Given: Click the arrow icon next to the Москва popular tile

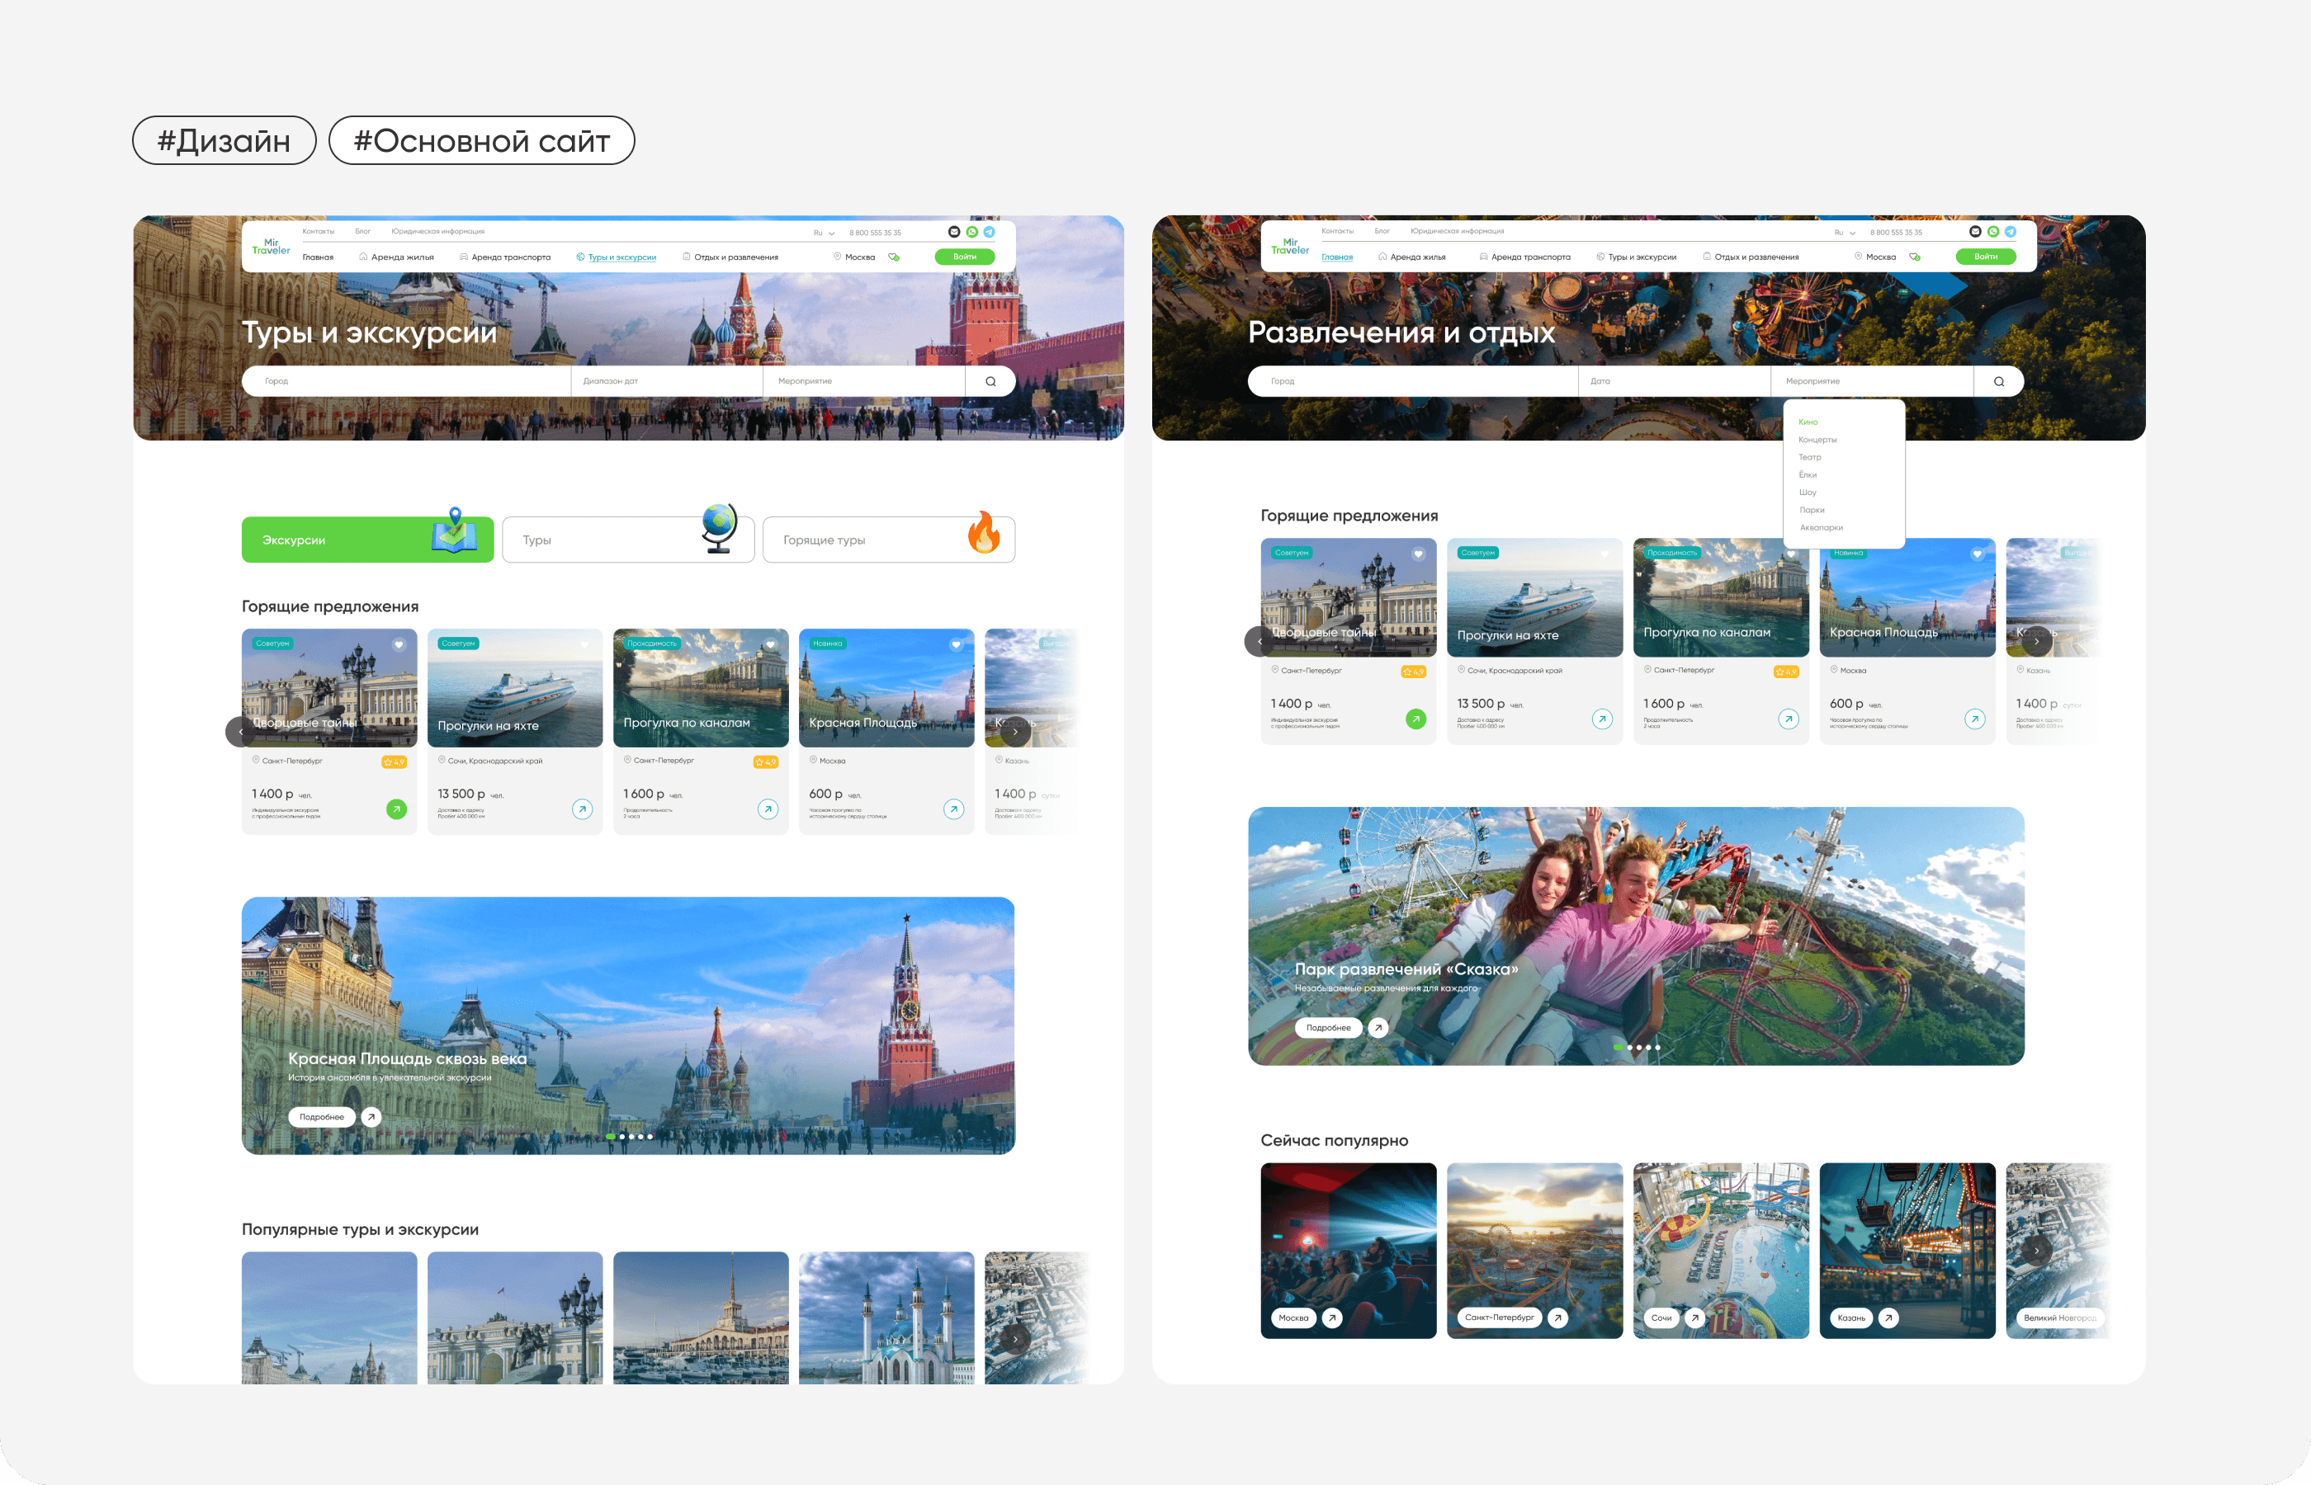Looking at the screenshot, I should (1332, 1318).
